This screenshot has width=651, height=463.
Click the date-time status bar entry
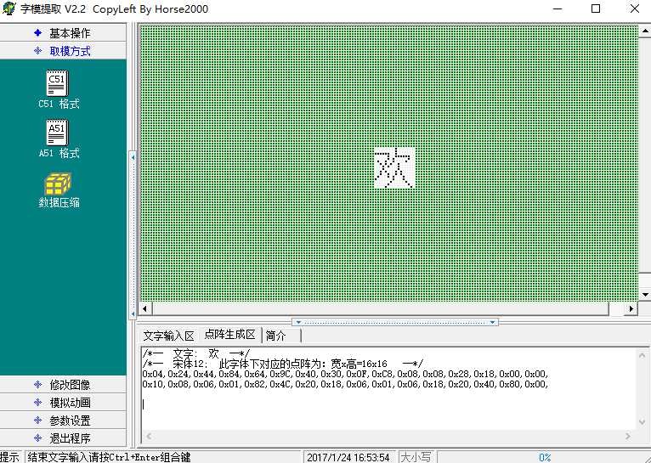point(348,457)
